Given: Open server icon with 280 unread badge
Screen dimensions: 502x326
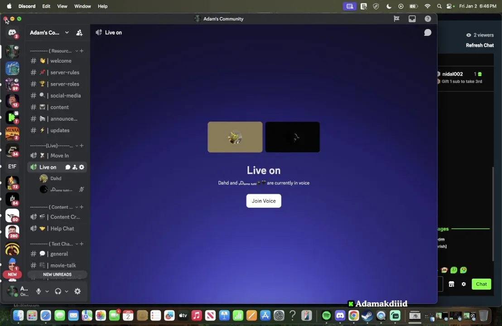Looking at the screenshot, I should (x=12, y=232).
